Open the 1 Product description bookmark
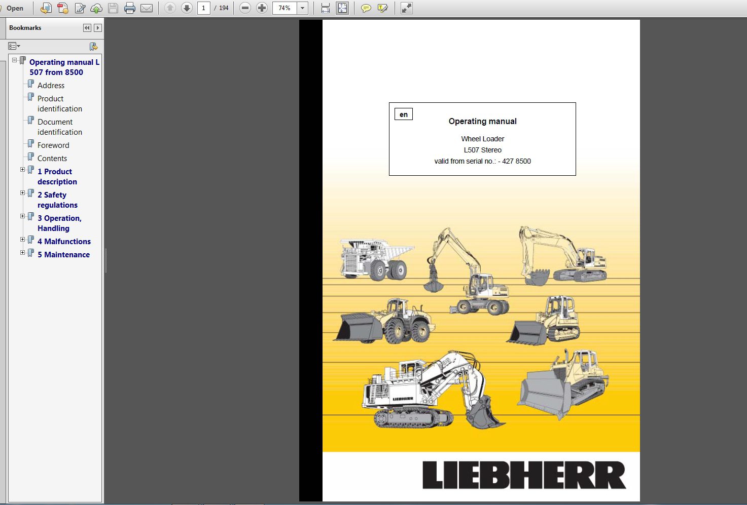 click(x=57, y=176)
